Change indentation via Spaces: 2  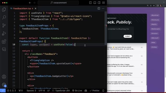pos(31,90)
